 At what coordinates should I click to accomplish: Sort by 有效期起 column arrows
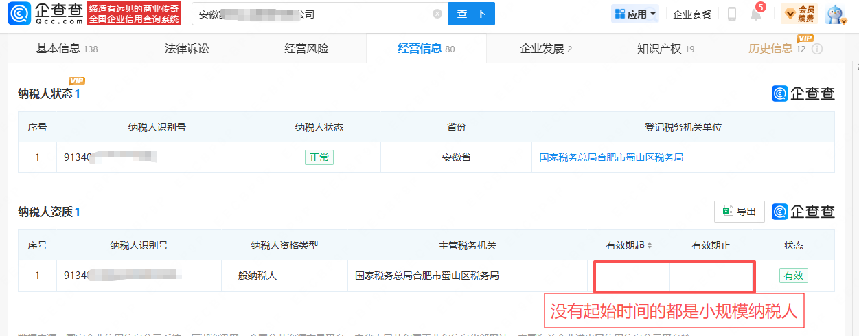(x=650, y=245)
